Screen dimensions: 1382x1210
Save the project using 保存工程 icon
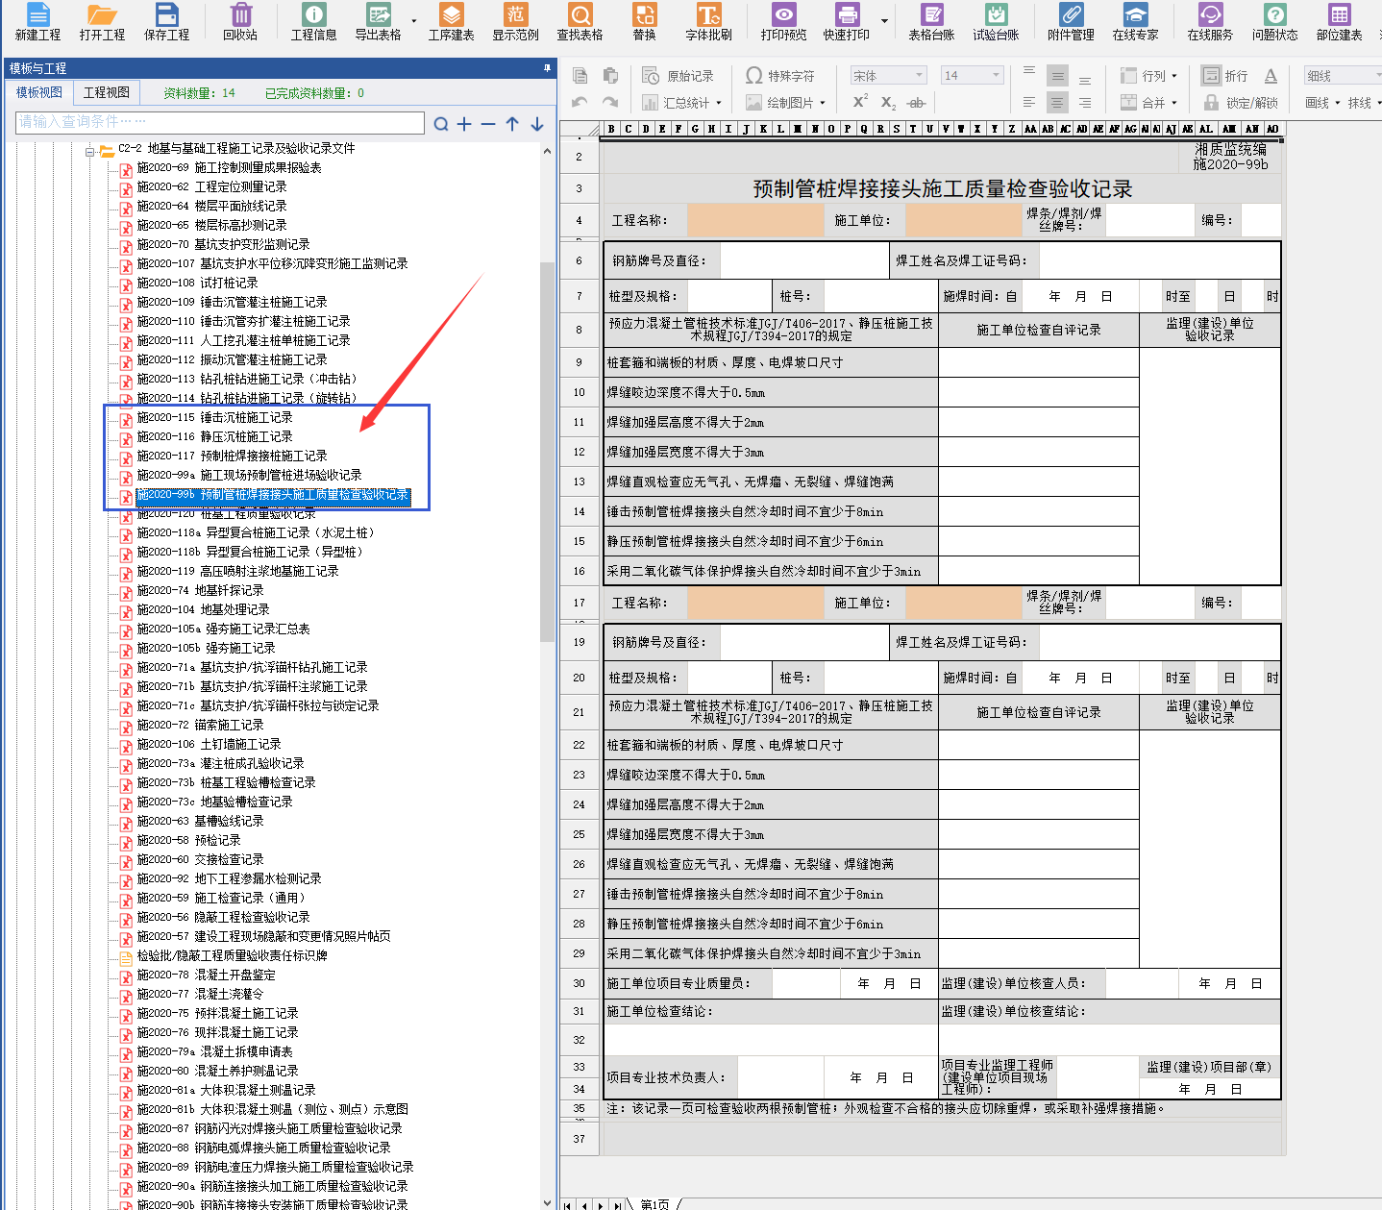coord(166,21)
